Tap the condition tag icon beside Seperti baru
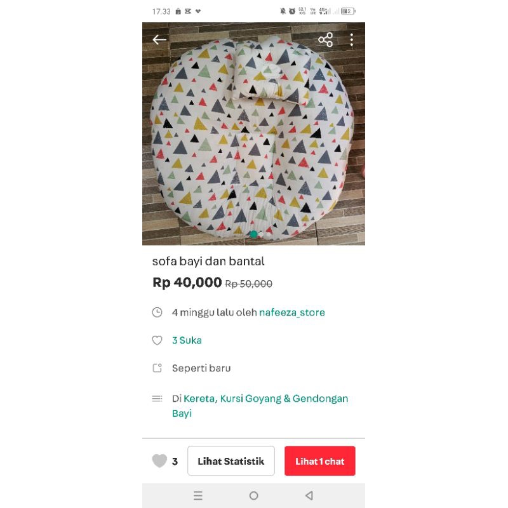Screen dimensions: 508x508 pos(157,368)
